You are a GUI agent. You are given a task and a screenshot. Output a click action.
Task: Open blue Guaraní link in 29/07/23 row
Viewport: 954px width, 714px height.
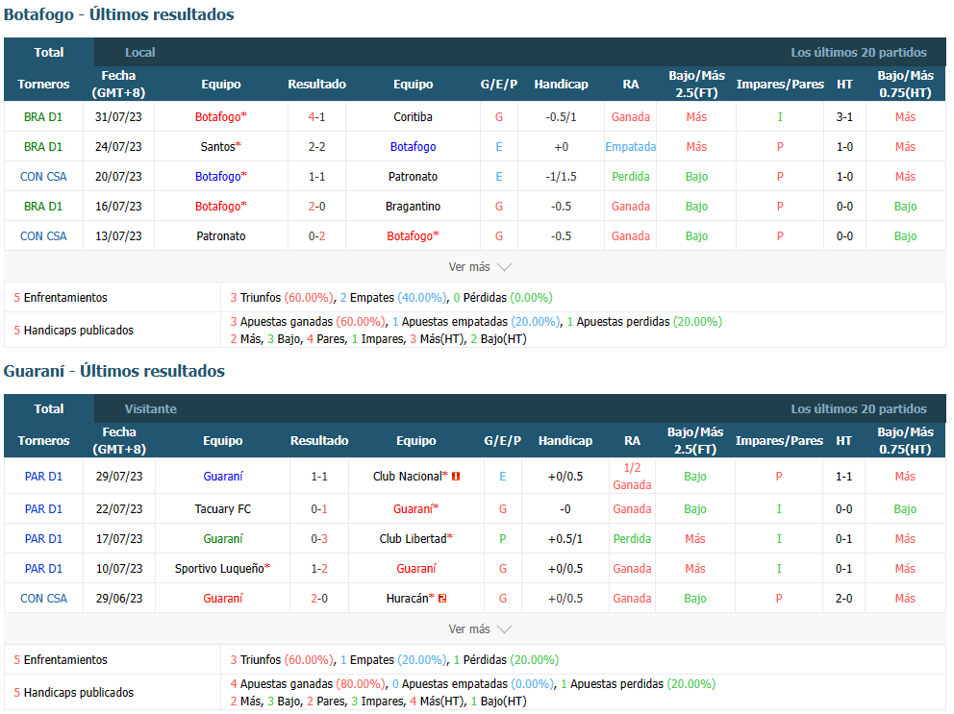click(x=223, y=477)
